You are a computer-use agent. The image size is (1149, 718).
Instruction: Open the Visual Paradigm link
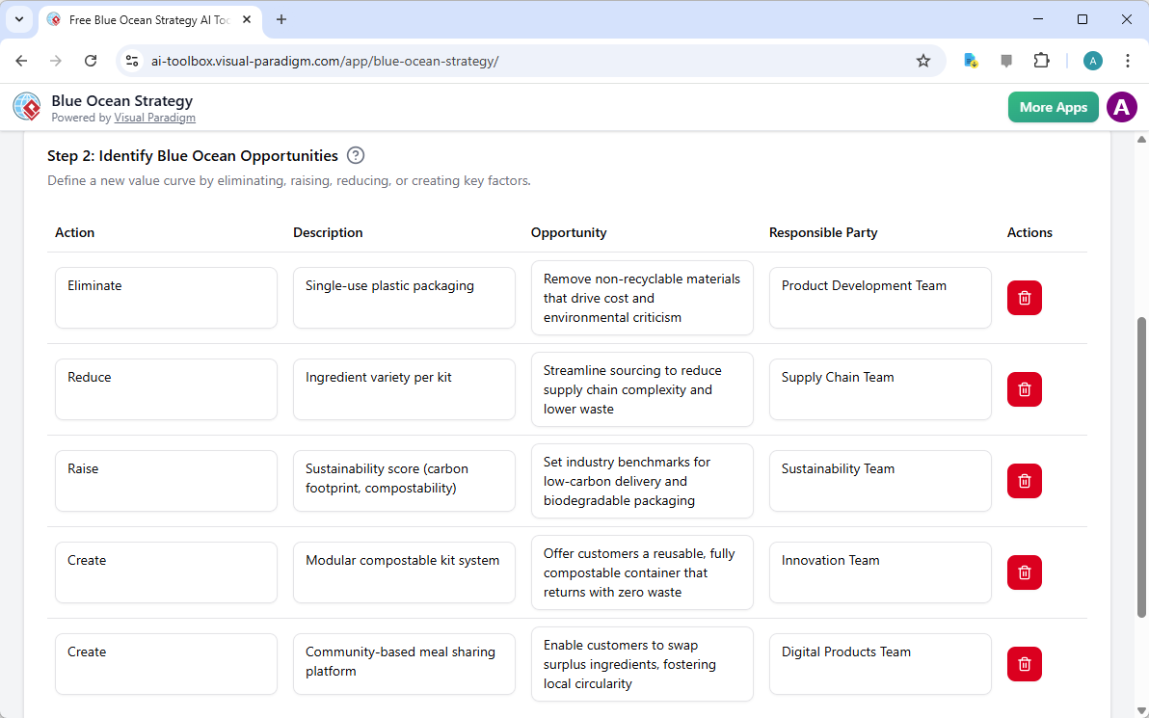pyautogui.click(x=154, y=118)
